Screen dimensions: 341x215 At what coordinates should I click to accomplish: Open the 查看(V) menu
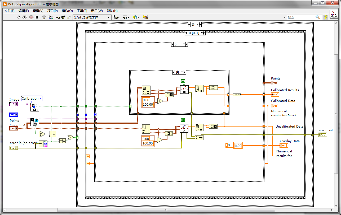38,11
